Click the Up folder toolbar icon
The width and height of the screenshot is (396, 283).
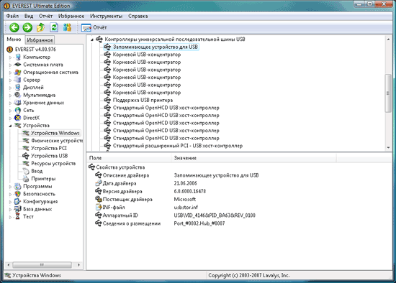[x=40, y=27]
